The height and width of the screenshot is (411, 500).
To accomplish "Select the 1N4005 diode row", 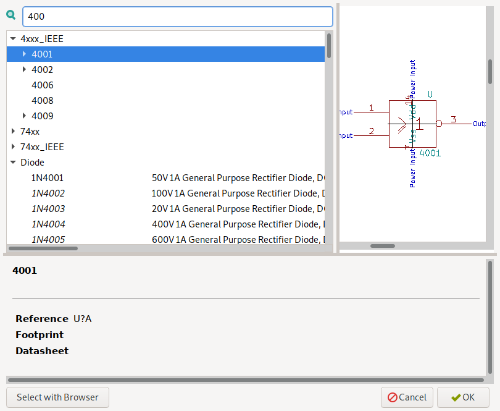I will coord(48,240).
